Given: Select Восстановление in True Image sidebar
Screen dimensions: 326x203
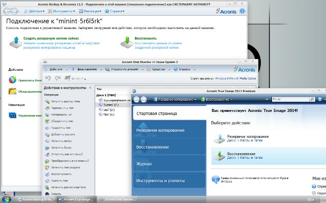Looking at the screenshot, I should [169, 147].
